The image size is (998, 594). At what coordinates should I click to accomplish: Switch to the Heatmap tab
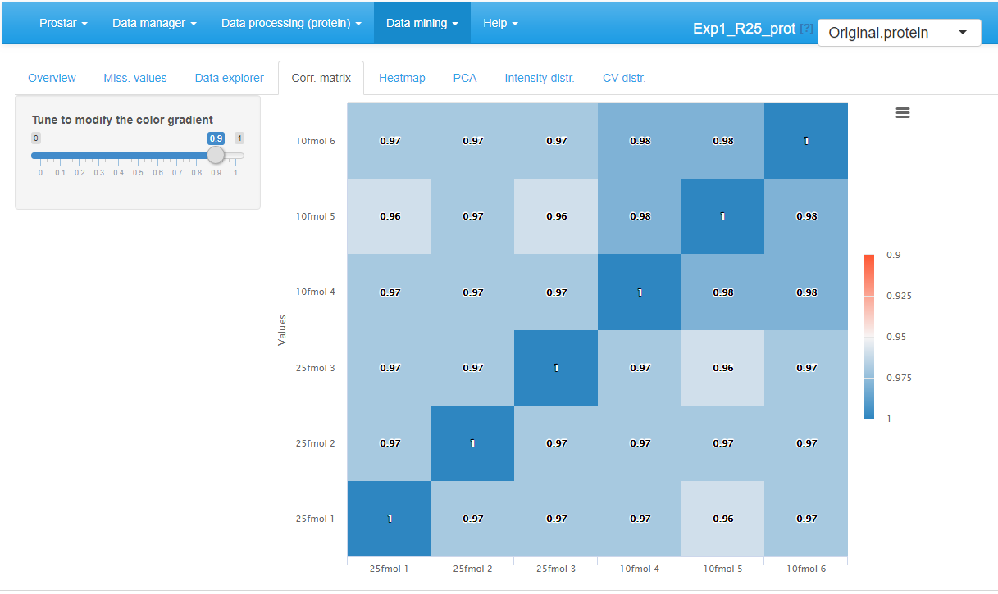coord(402,77)
